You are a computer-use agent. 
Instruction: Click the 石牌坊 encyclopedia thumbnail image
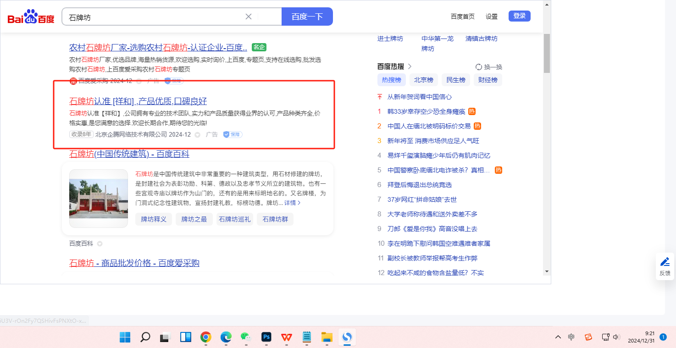99,199
